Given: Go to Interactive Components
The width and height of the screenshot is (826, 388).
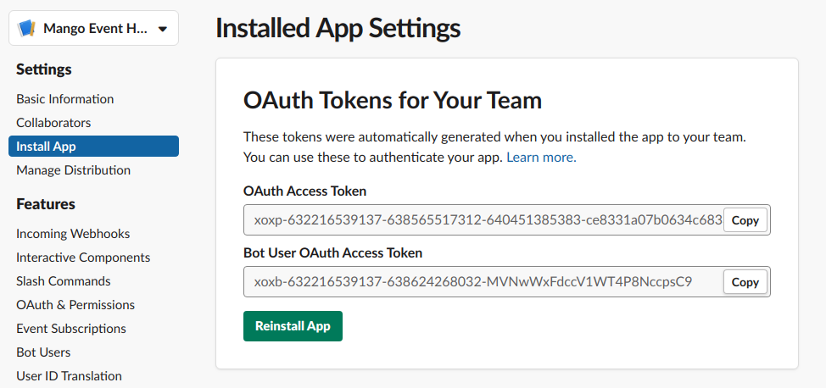Looking at the screenshot, I should (83, 258).
